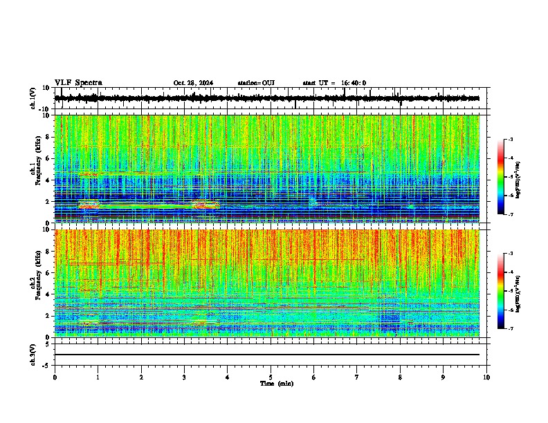Image resolution: width=548 pixels, height=423 pixels.
Task: Click ch.1 frequency tick label "8"
Action: [48, 137]
